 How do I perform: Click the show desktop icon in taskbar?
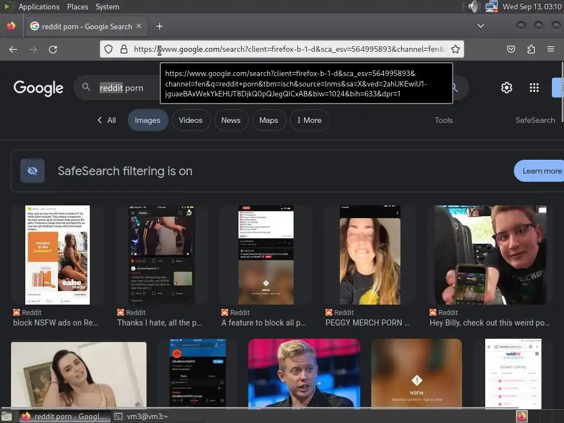click(x=7, y=416)
